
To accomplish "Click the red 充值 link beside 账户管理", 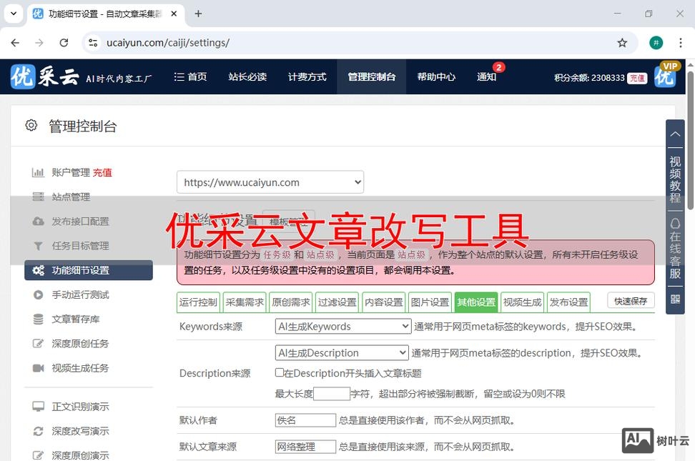I will tap(102, 172).
